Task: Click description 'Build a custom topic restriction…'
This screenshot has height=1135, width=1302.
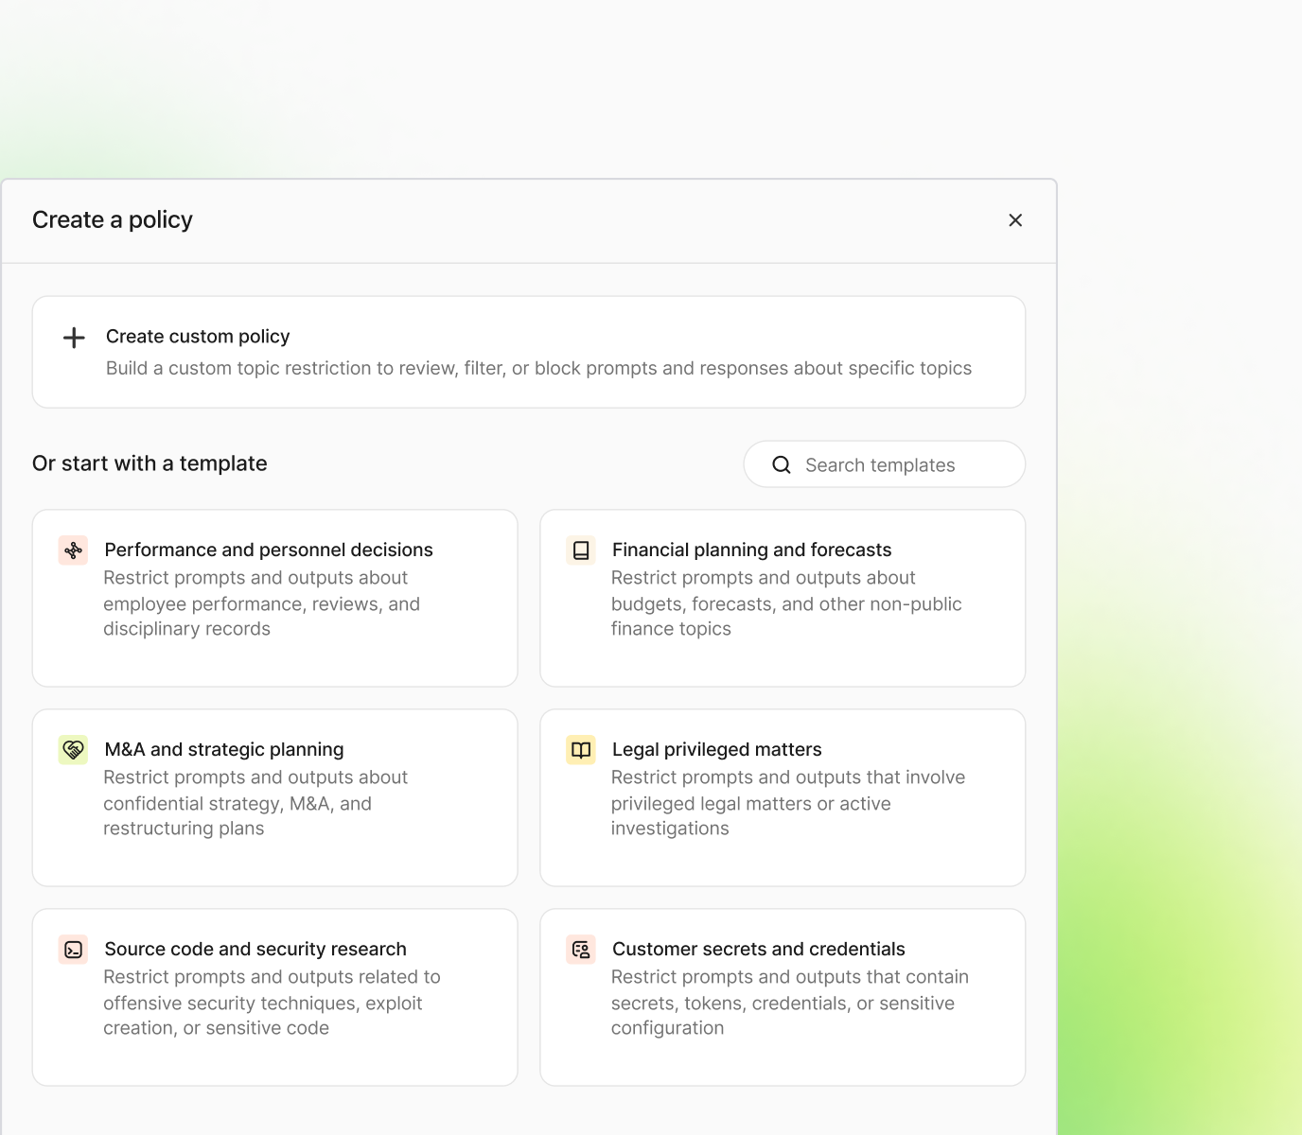Action: tap(538, 368)
